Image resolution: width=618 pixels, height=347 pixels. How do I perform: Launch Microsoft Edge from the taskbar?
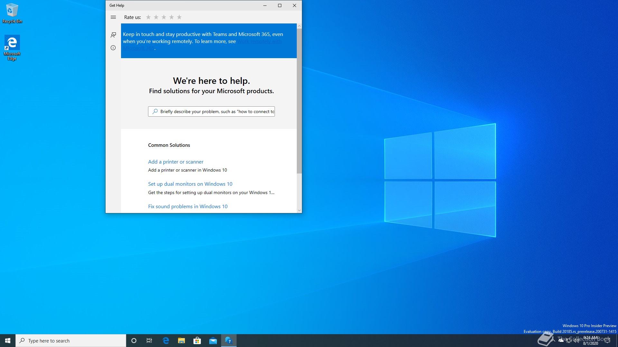pos(166,341)
